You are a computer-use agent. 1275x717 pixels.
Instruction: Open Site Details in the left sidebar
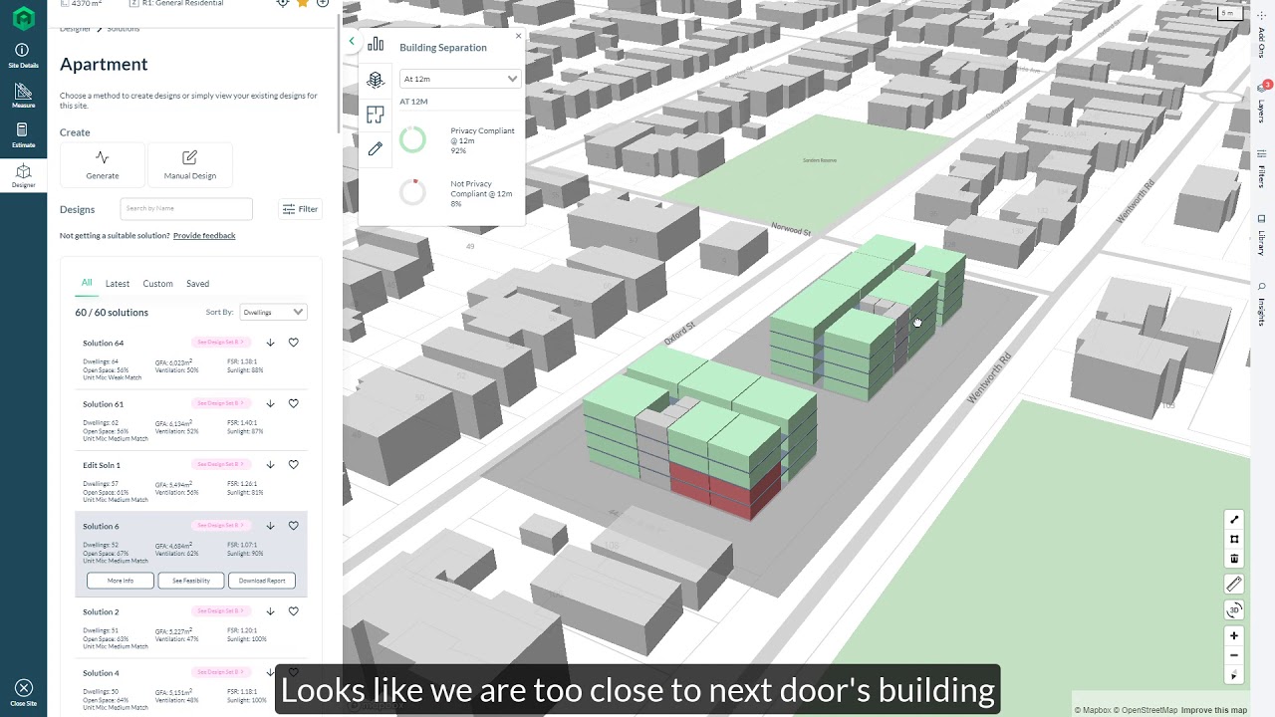(23, 56)
